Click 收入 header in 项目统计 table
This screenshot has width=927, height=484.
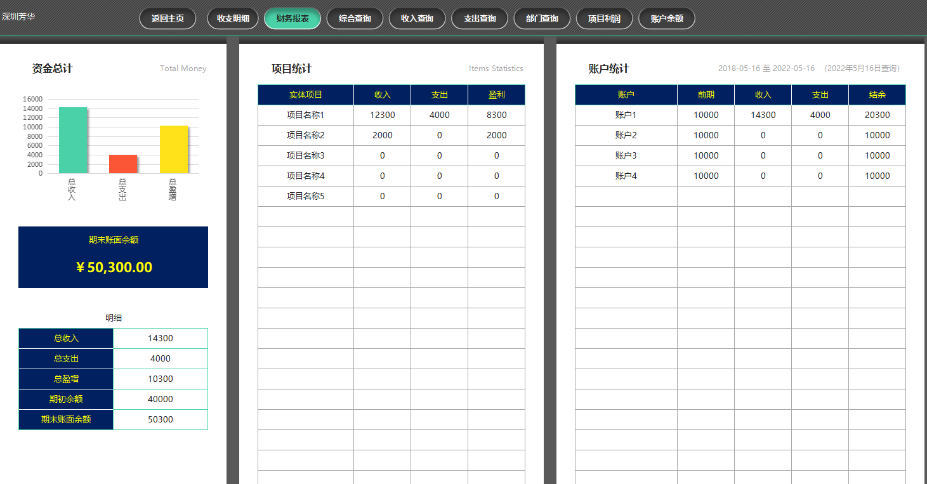(383, 95)
